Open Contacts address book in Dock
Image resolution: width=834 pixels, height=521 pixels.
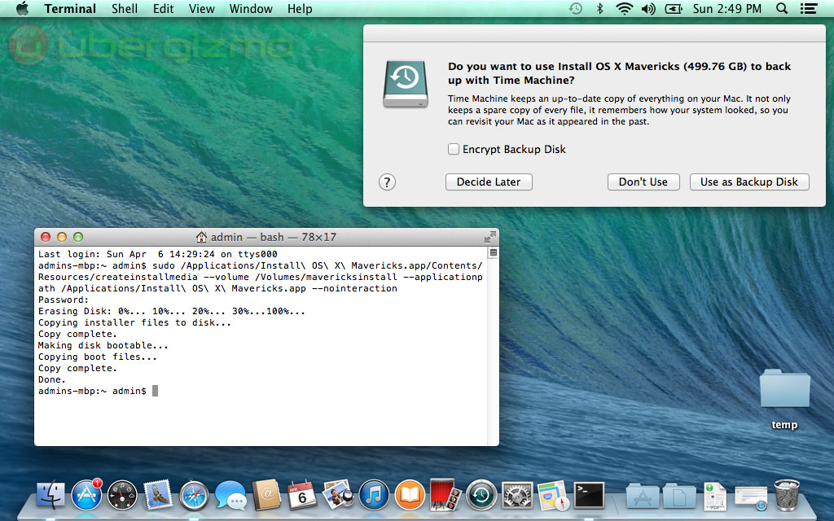pos(266,495)
